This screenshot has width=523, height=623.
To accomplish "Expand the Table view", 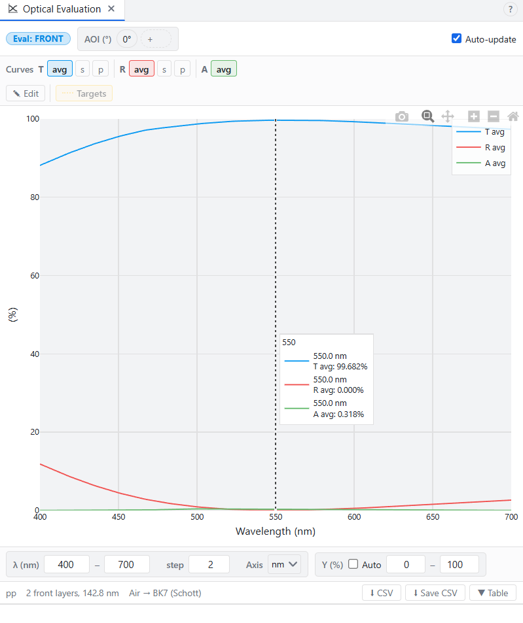I will click(493, 593).
